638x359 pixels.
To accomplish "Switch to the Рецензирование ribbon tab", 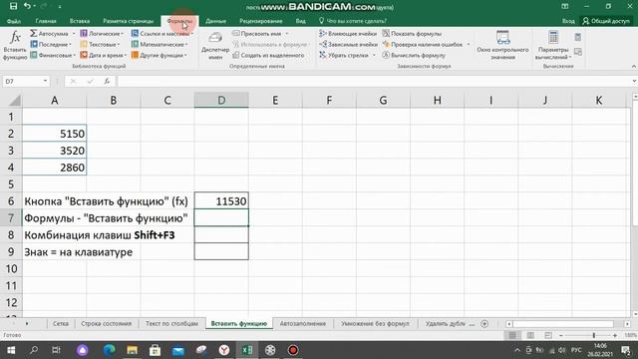I will point(261,21).
